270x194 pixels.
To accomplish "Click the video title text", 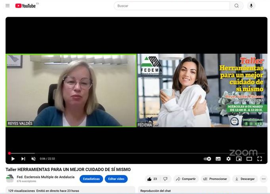I will [x=68, y=170].
